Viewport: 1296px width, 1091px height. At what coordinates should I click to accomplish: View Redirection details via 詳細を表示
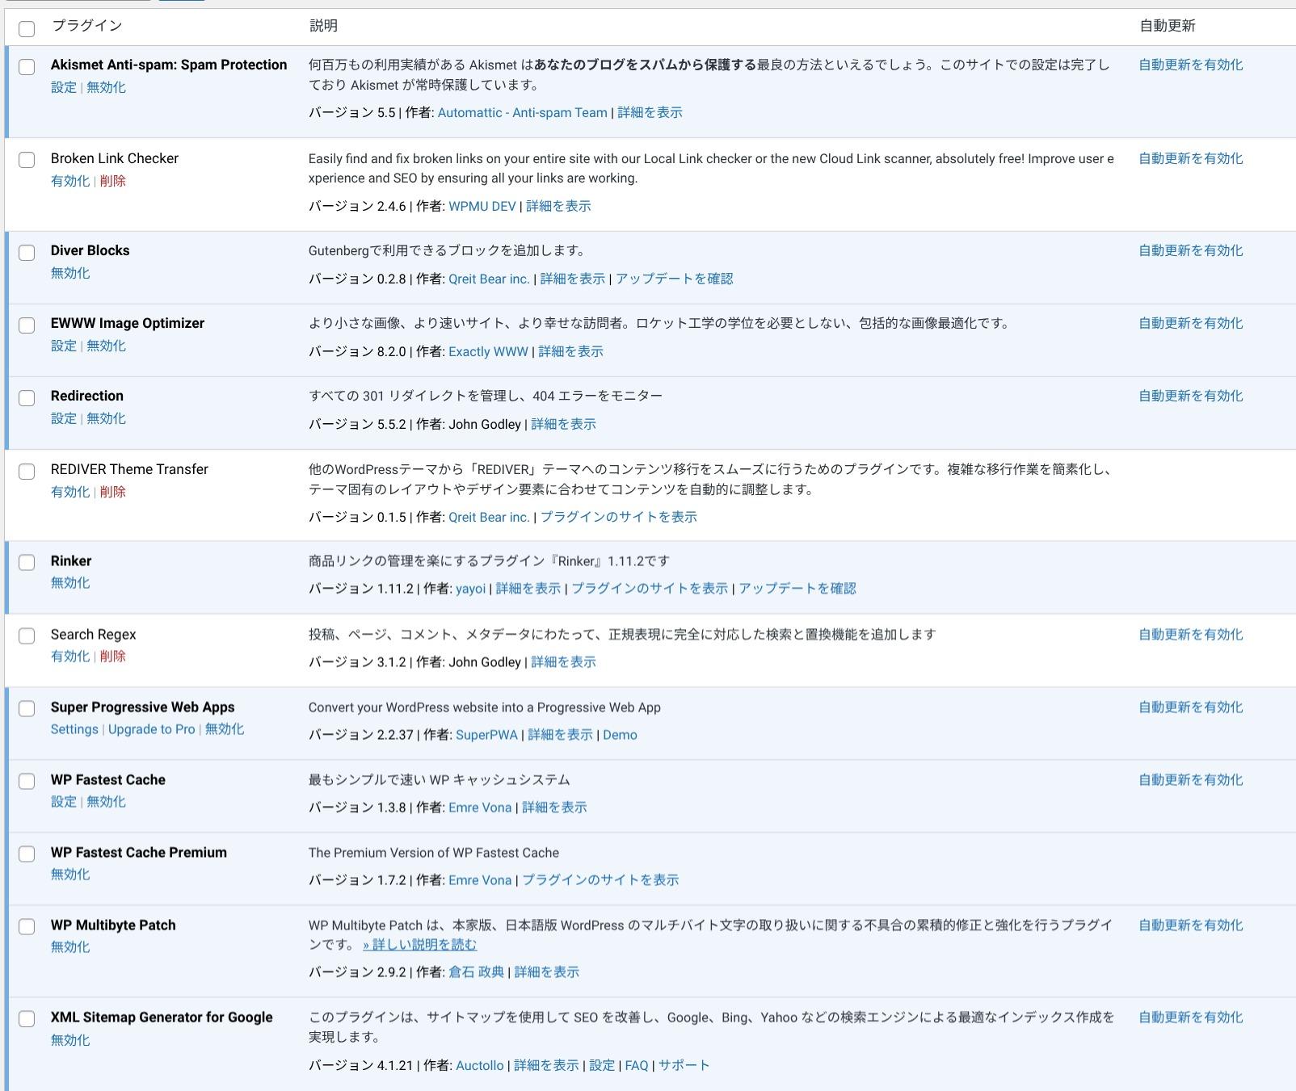[563, 425]
